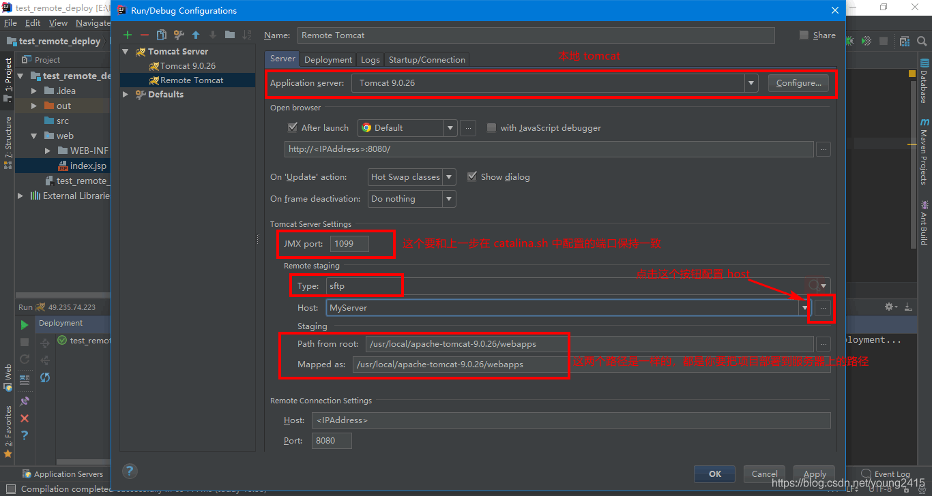932x496 pixels.
Task: Click ellipsis button beside Path from root
Action: click(824, 344)
